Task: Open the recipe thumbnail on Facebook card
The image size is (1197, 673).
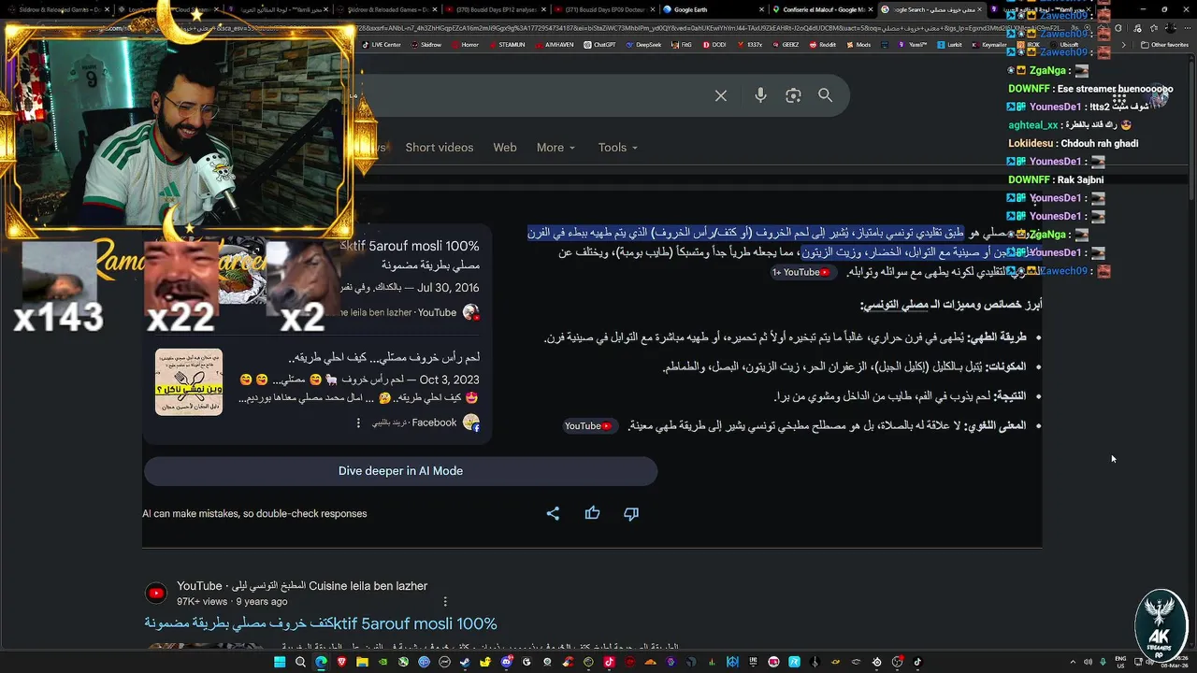Action: (189, 381)
